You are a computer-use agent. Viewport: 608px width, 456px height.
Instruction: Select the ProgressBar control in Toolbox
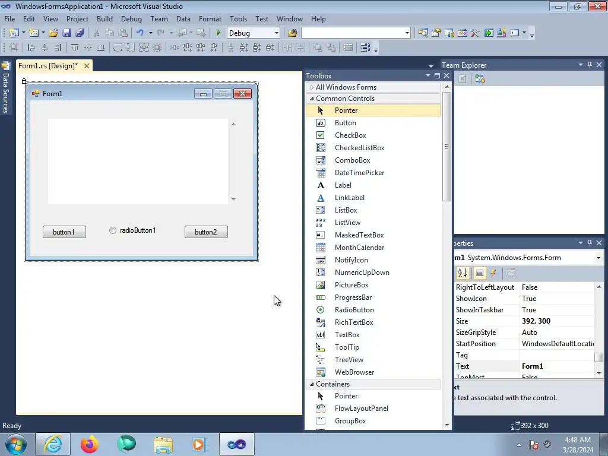click(373, 297)
